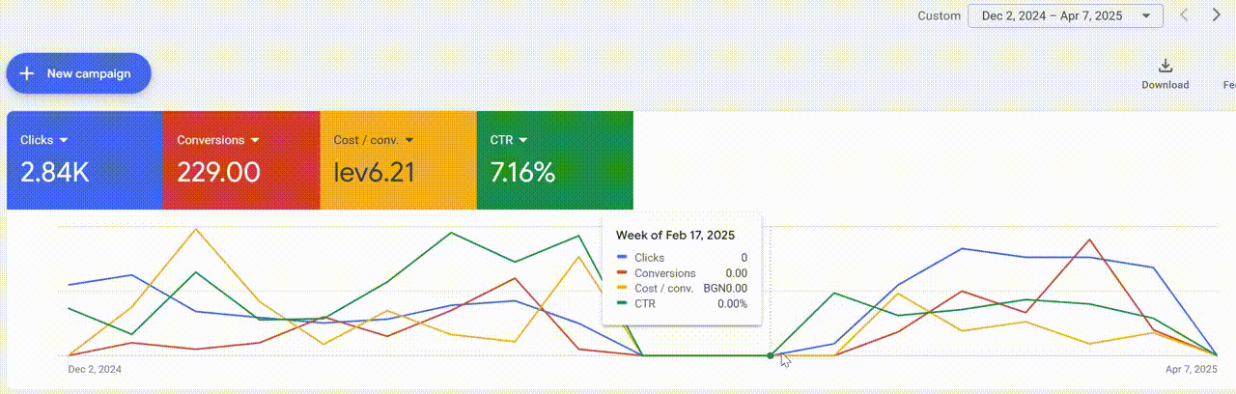Screen dimensions: 1236x394
Task: Click the Week of Feb 17, 2025 tooltip title
Action: tap(675, 235)
